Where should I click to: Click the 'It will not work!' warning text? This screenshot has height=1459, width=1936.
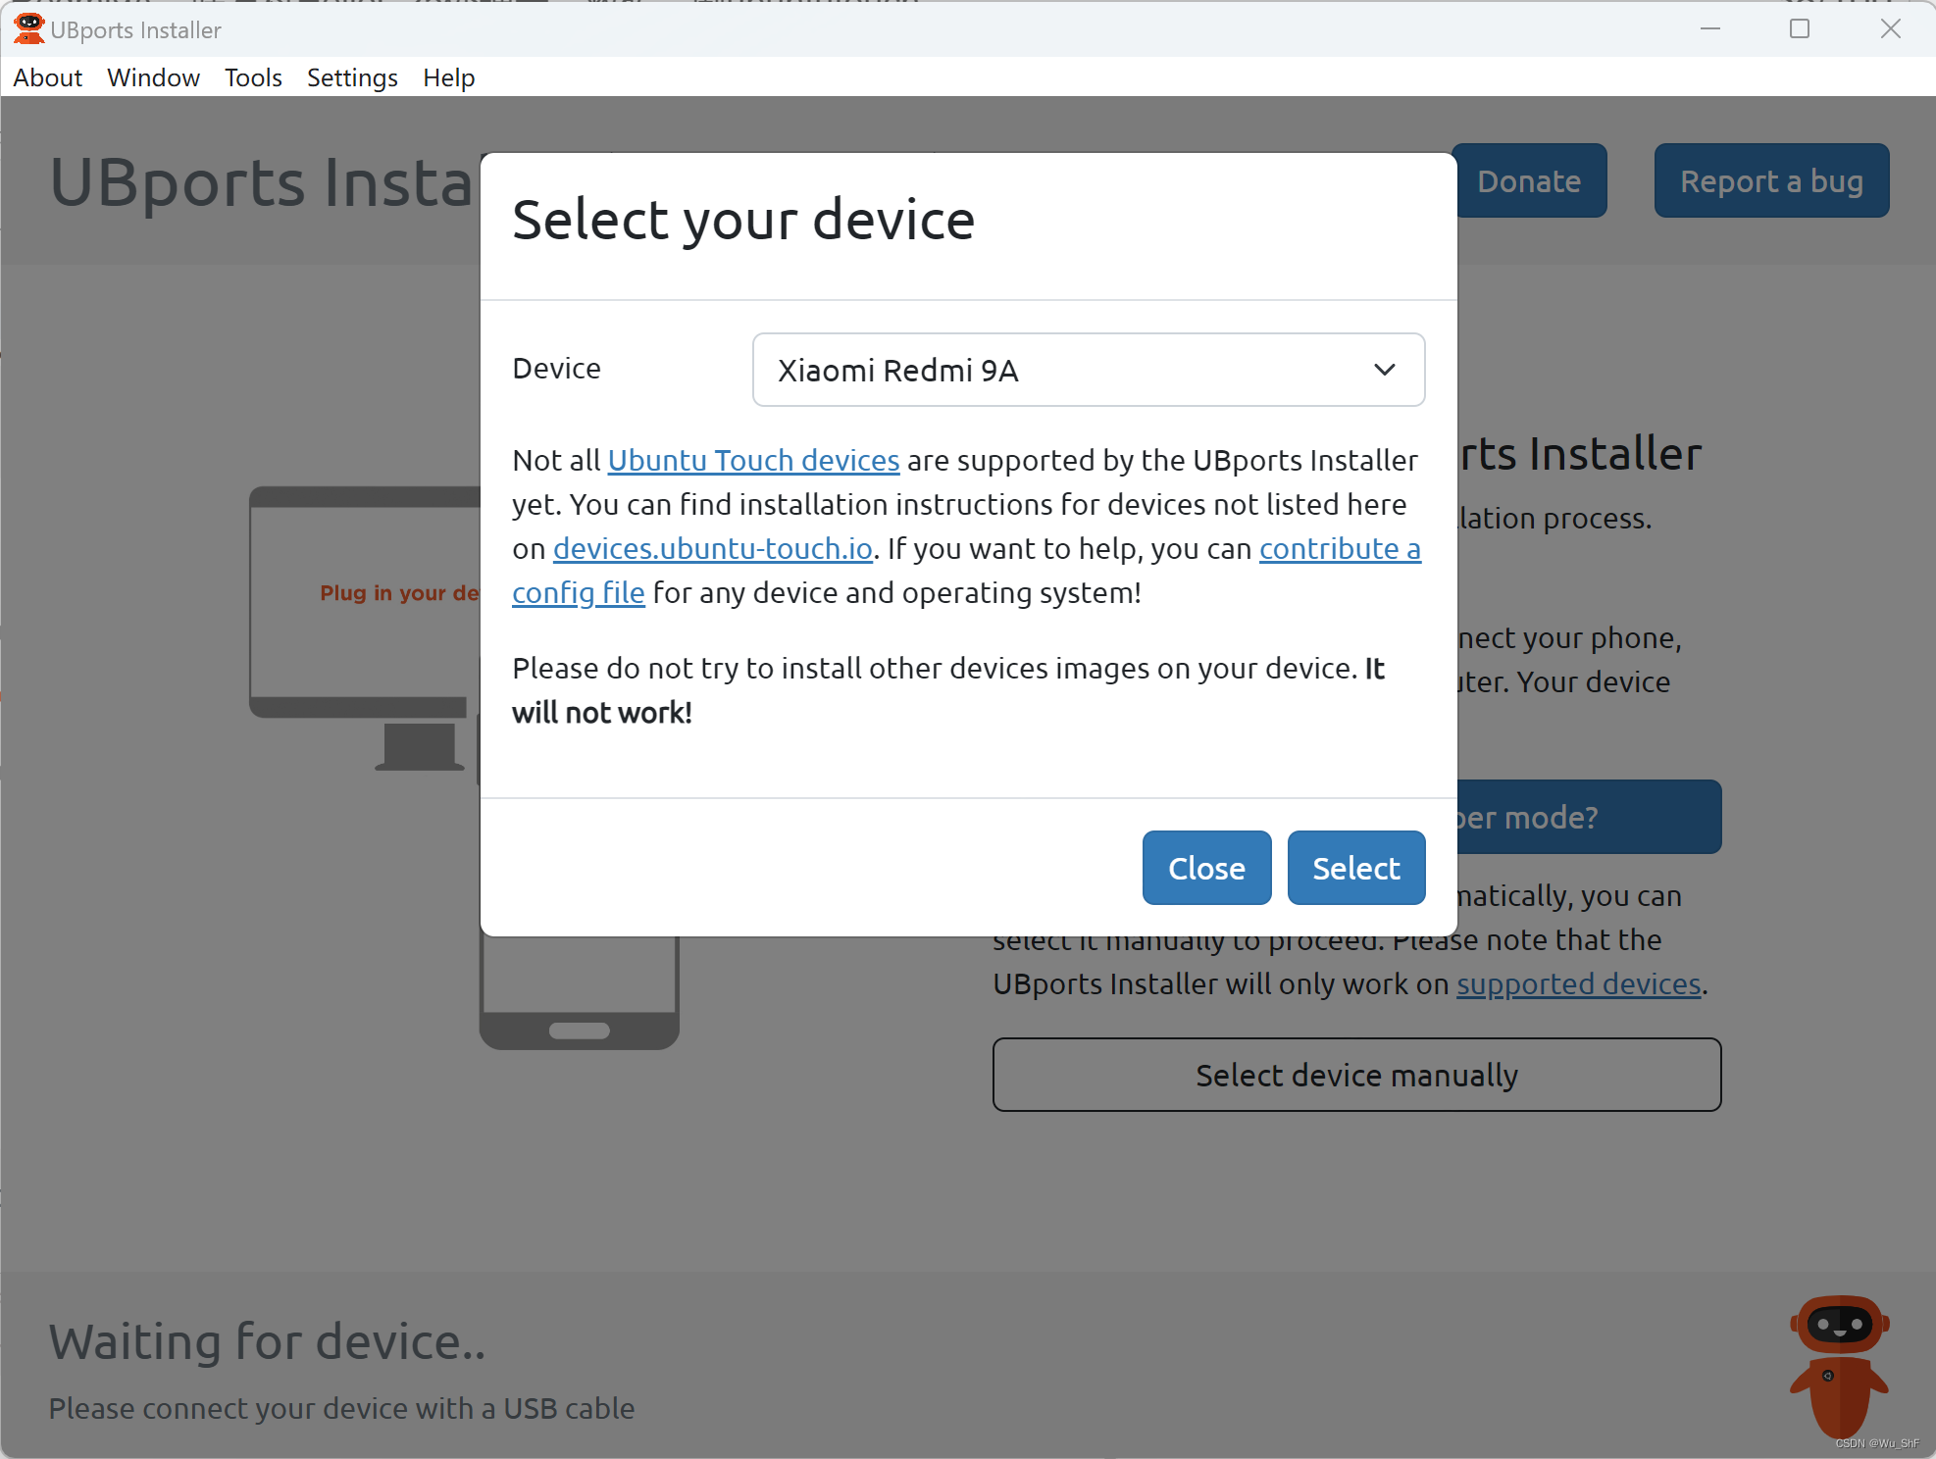[947, 690]
